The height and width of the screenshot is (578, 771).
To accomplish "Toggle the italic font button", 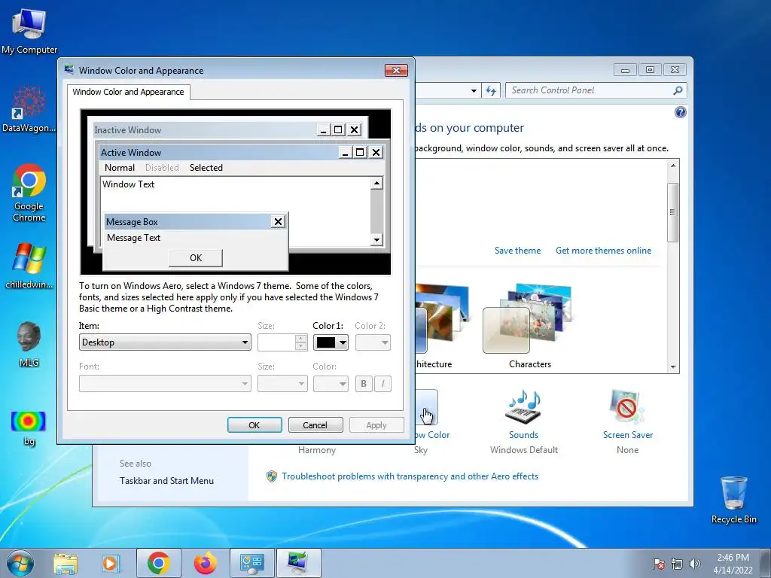I will coord(383,384).
